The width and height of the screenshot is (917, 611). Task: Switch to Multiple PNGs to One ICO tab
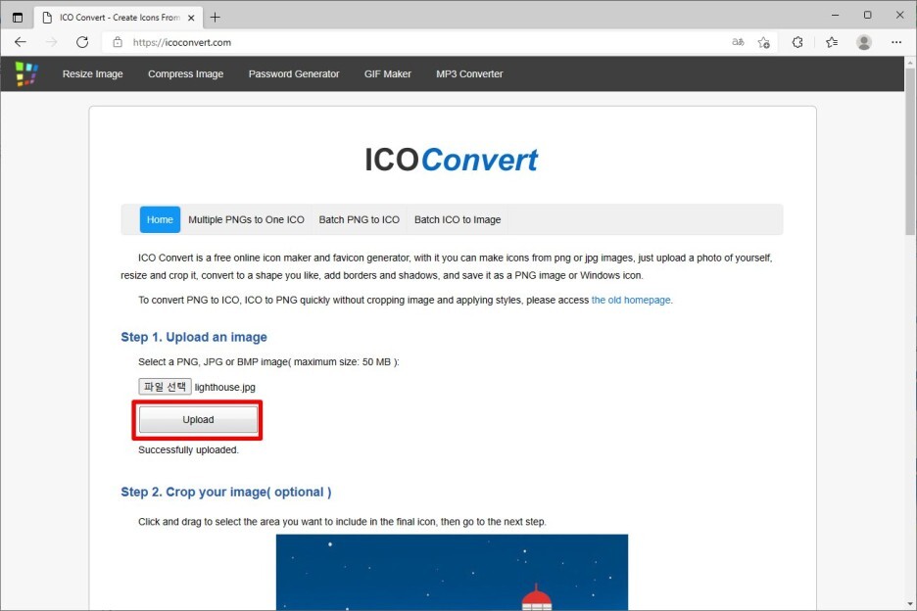pyautogui.click(x=246, y=220)
